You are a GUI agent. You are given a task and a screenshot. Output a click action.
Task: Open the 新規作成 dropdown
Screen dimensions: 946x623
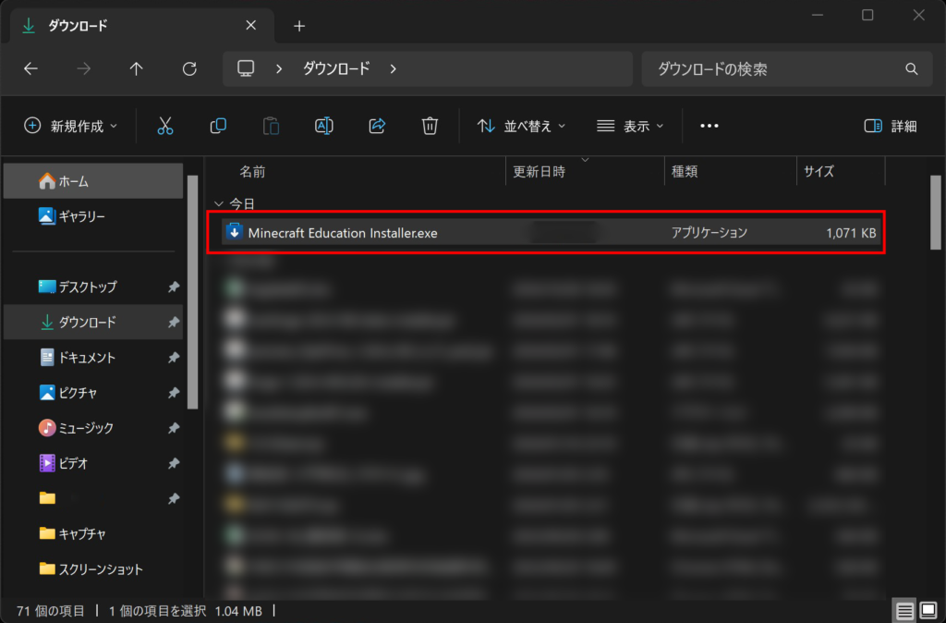pos(71,126)
